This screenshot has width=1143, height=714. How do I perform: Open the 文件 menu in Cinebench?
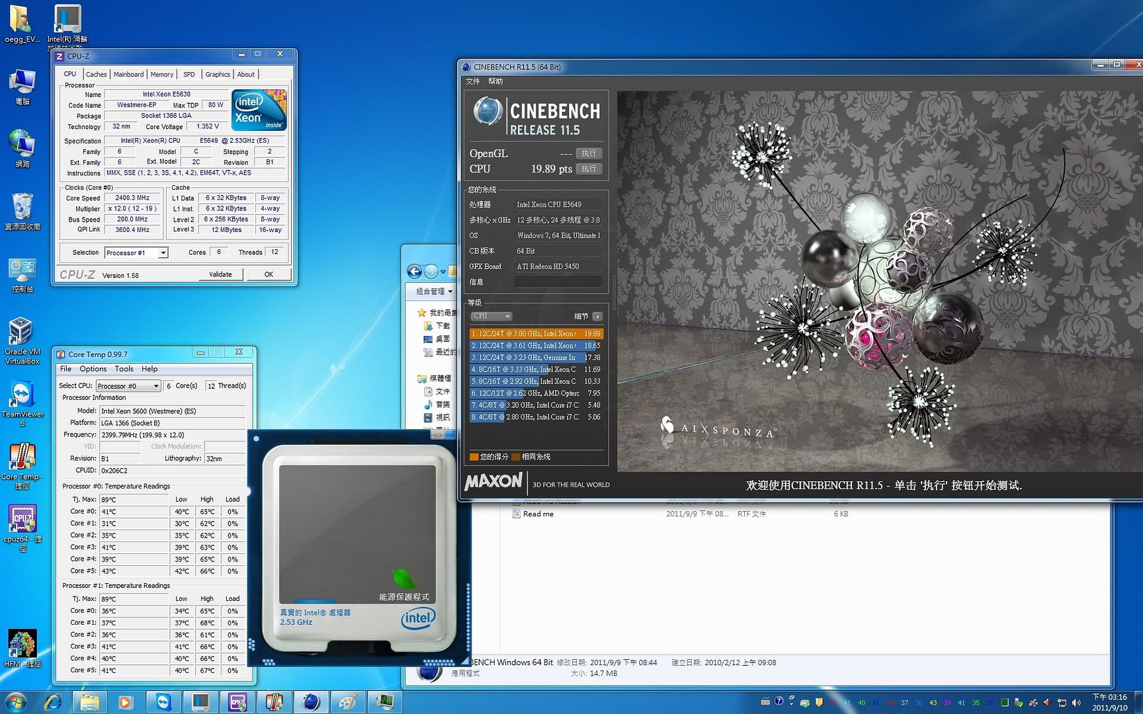(x=473, y=81)
